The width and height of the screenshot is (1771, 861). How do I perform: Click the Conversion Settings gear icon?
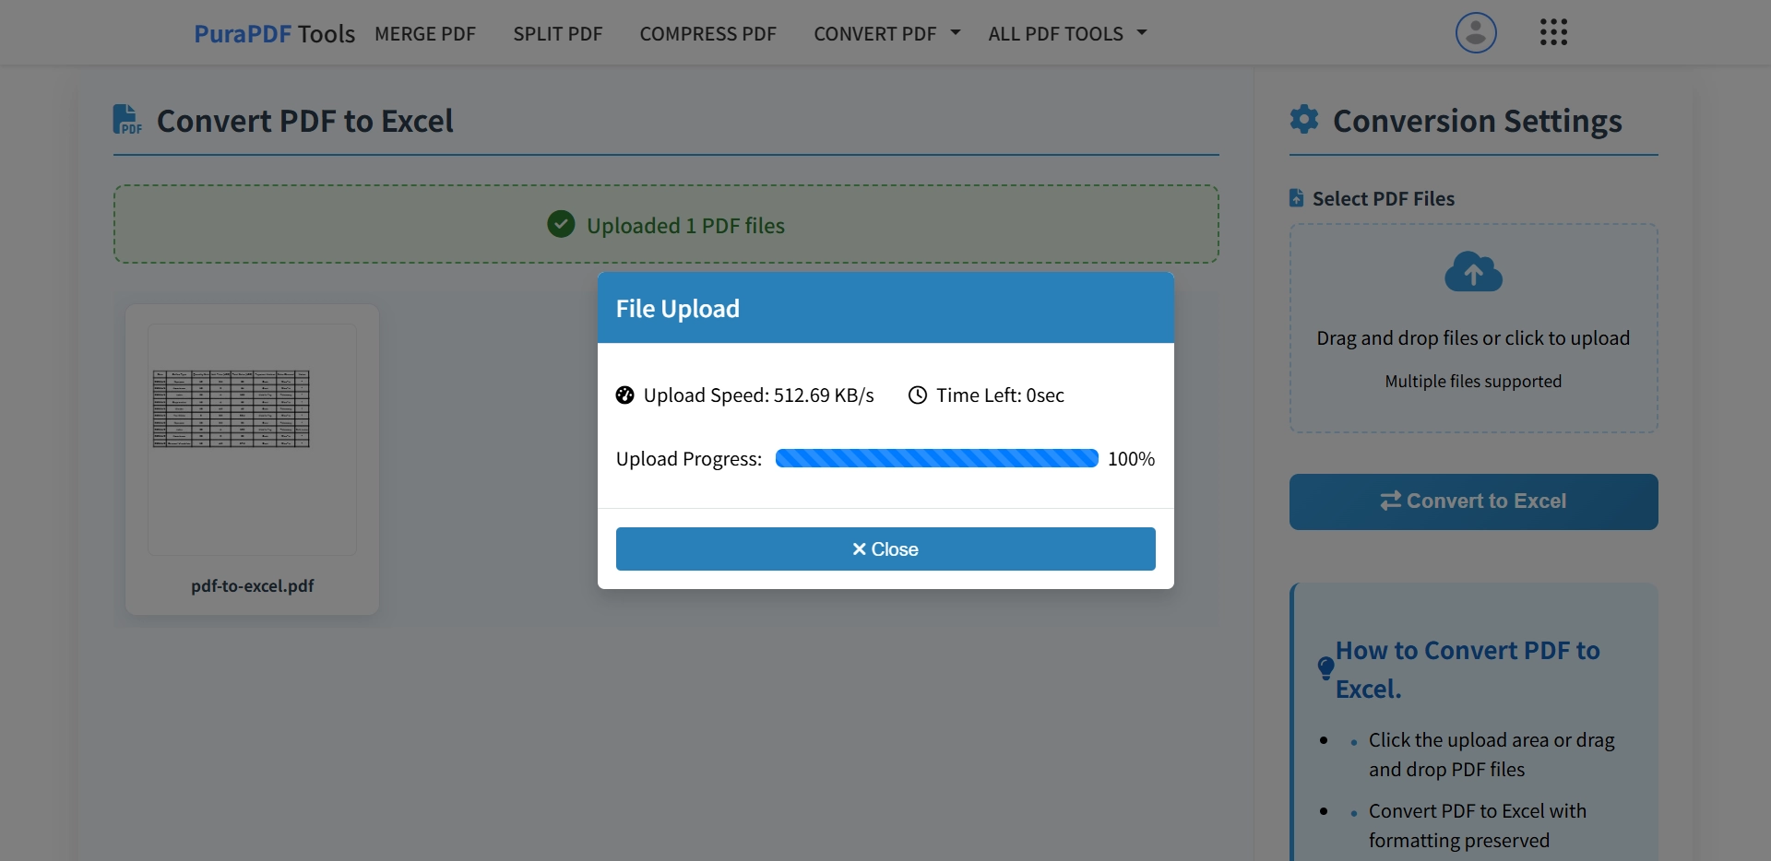coord(1303,119)
